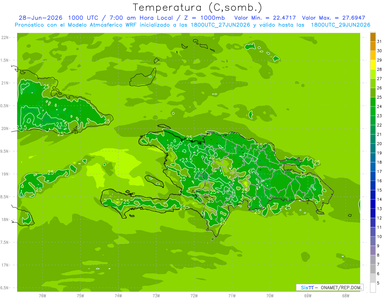Screen dimensions: 388x300
Task: Click the "21N" latitude axis label
Action: click(x=5, y=83)
